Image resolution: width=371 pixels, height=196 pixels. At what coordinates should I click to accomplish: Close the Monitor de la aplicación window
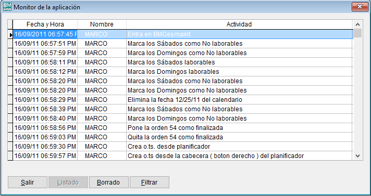360,6
